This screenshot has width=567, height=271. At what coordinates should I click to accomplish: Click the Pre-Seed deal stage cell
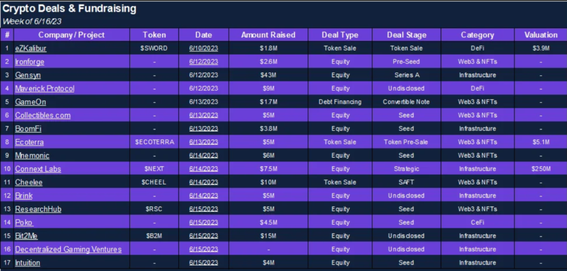406,62
